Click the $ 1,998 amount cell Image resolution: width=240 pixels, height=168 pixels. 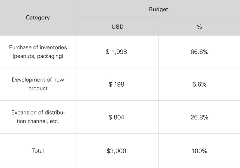pyautogui.click(x=117, y=52)
